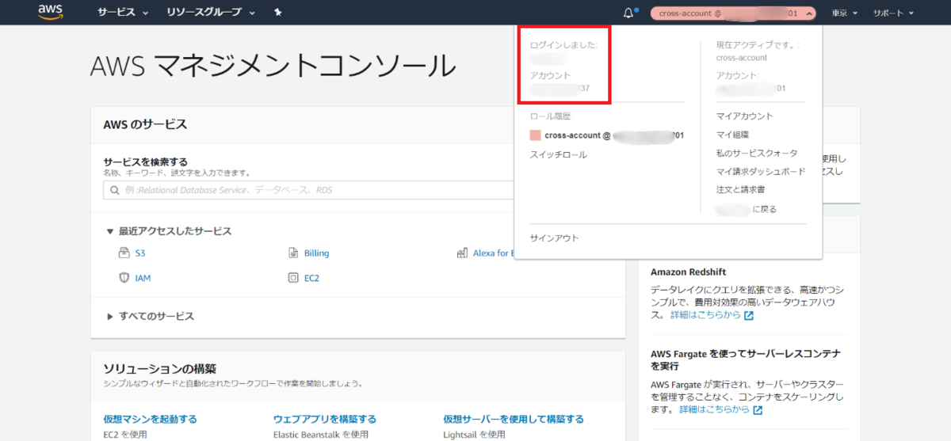
Task: Open the Billing service link
Action: [x=316, y=253]
